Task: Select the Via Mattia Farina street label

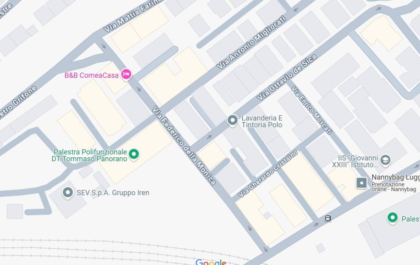Action: (133, 16)
